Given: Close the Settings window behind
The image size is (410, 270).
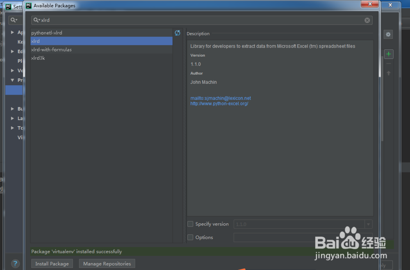Looking at the screenshot, I should (x=390, y=5).
